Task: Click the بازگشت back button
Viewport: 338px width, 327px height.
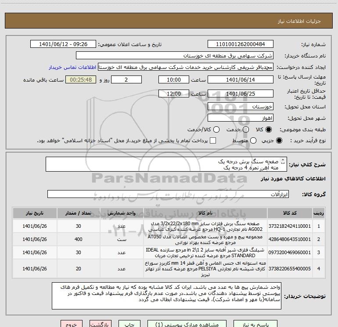Action: pos(101,324)
